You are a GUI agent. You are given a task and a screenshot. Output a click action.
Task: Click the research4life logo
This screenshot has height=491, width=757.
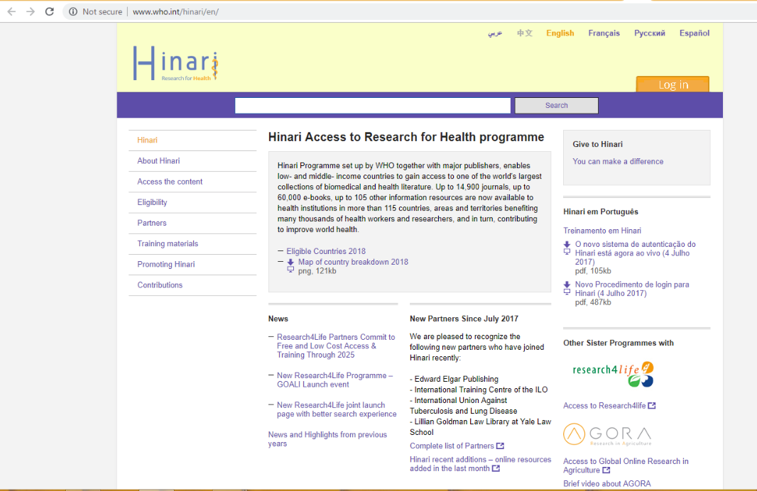(x=613, y=374)
